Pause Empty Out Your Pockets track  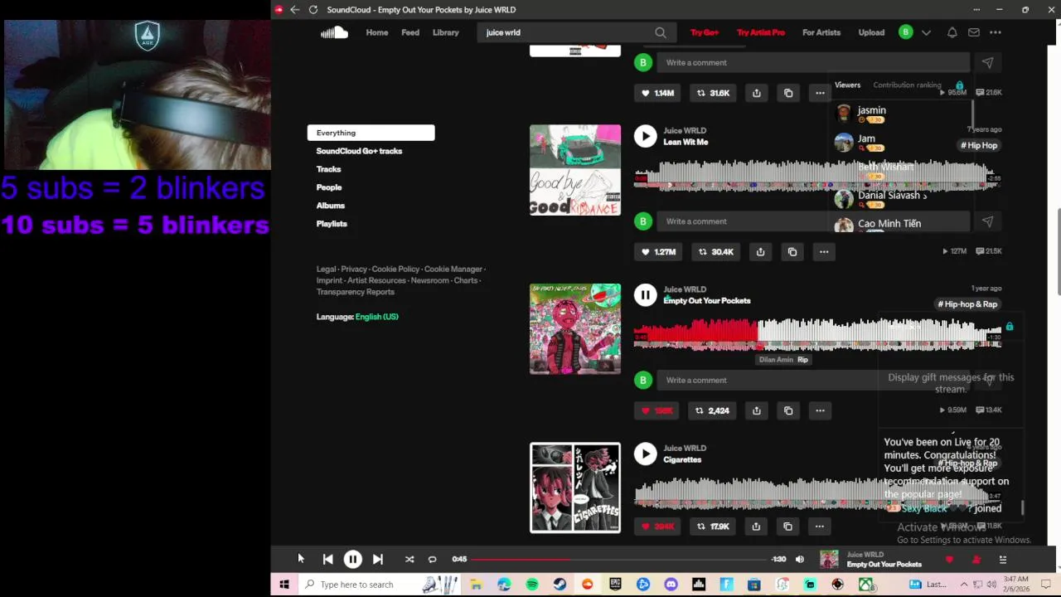click(645, 294)
